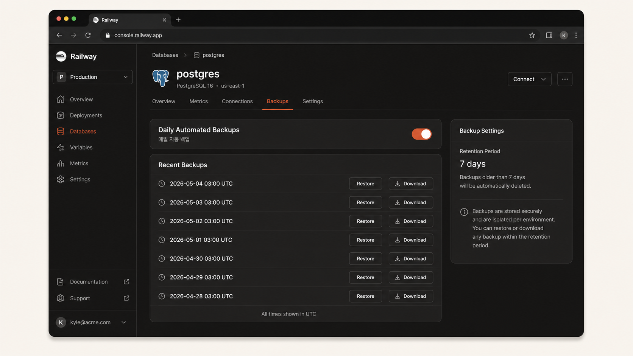This screenshot has height=356, width=633.
Task: Click the PostgreSQL elephant logo
Action: [x=161, y=78]
